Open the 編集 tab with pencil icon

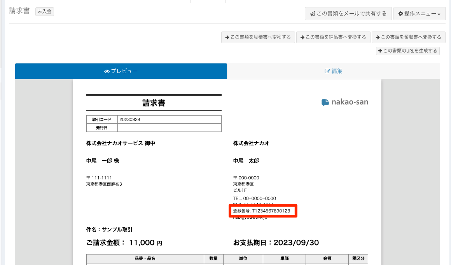333,71
